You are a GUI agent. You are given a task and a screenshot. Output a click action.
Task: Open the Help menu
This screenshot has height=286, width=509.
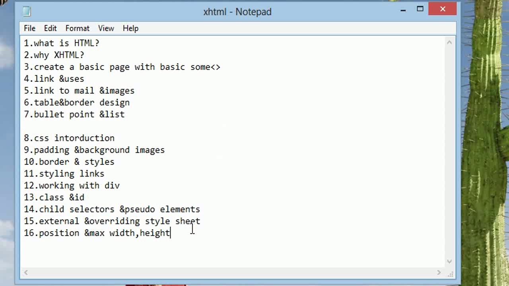(x=130, y=28)
